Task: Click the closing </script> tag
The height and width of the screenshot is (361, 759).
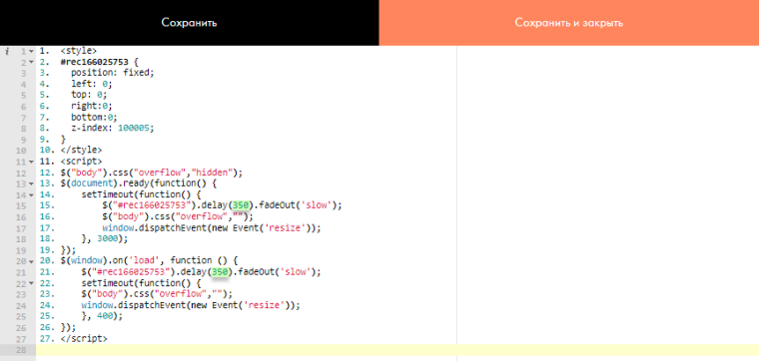Action: 84,339
